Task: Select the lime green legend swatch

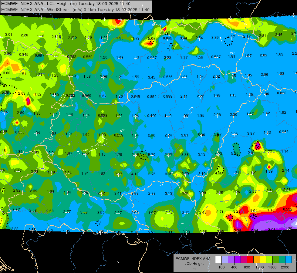Action: (x=269, y=260)
